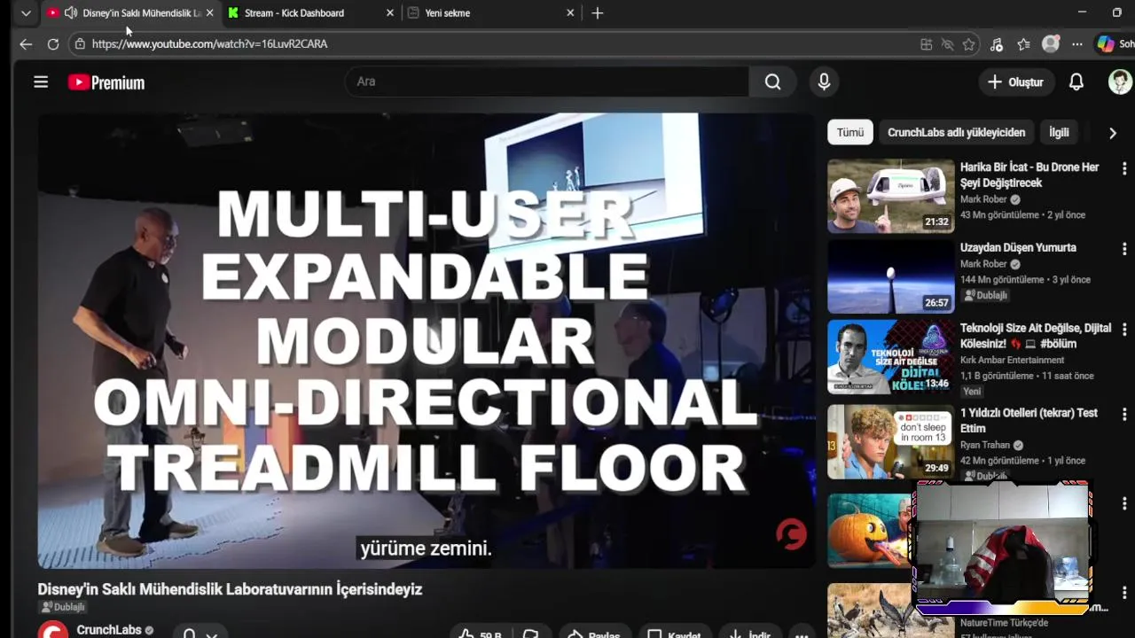Open options for Teknoloji Size Ait Değilse video
Screen dimensions: 1135x638
1124,329
